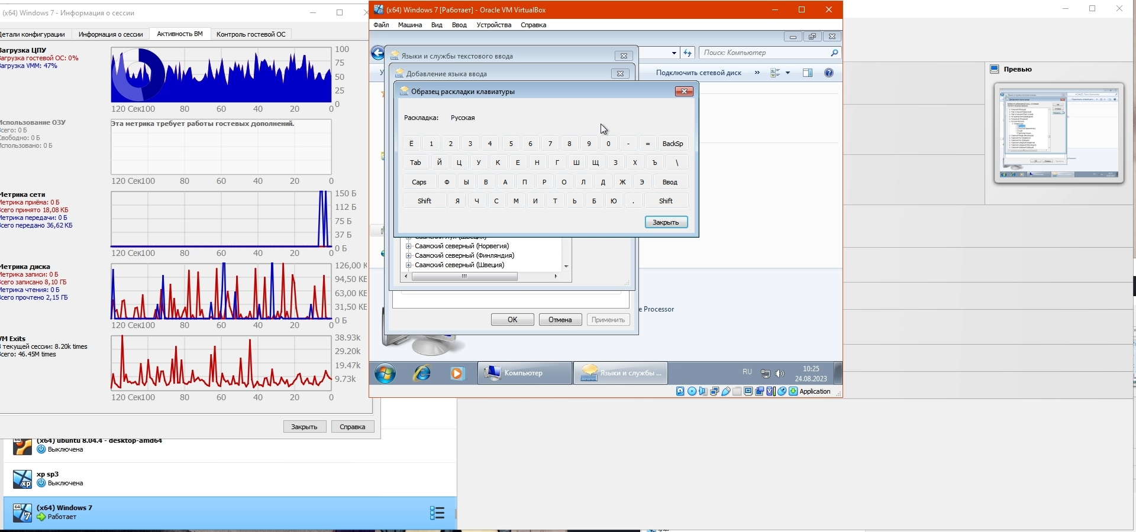The image size is (1136, 532).
Task: Open the Справка menu in VirtualBox
Action: click(x=533, y=25)
